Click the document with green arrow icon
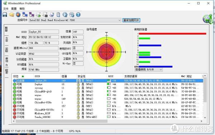This screenshot has width=215, height=135. coord(38,15)
